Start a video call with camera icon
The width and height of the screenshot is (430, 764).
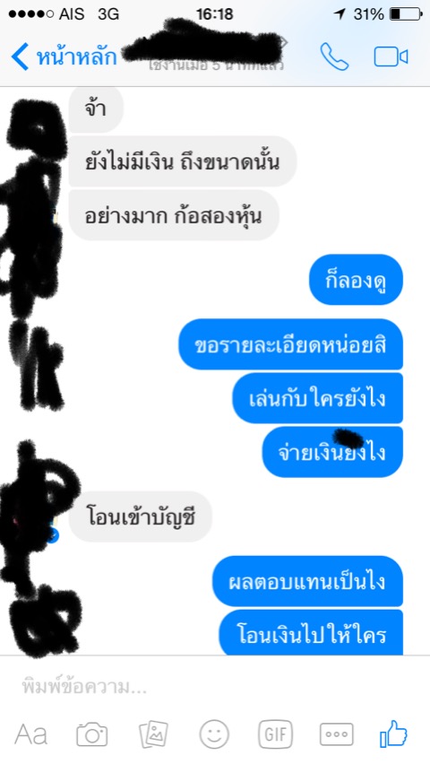391,57
